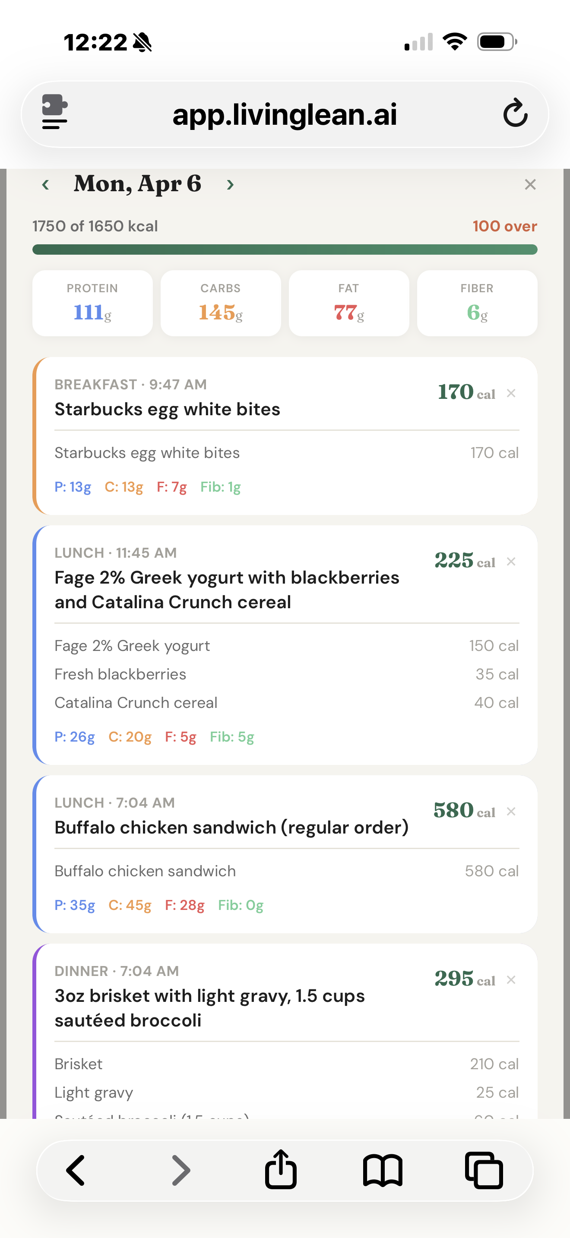Reload the page
This screenshot has height=1238, width=570.
click(515, 114)
